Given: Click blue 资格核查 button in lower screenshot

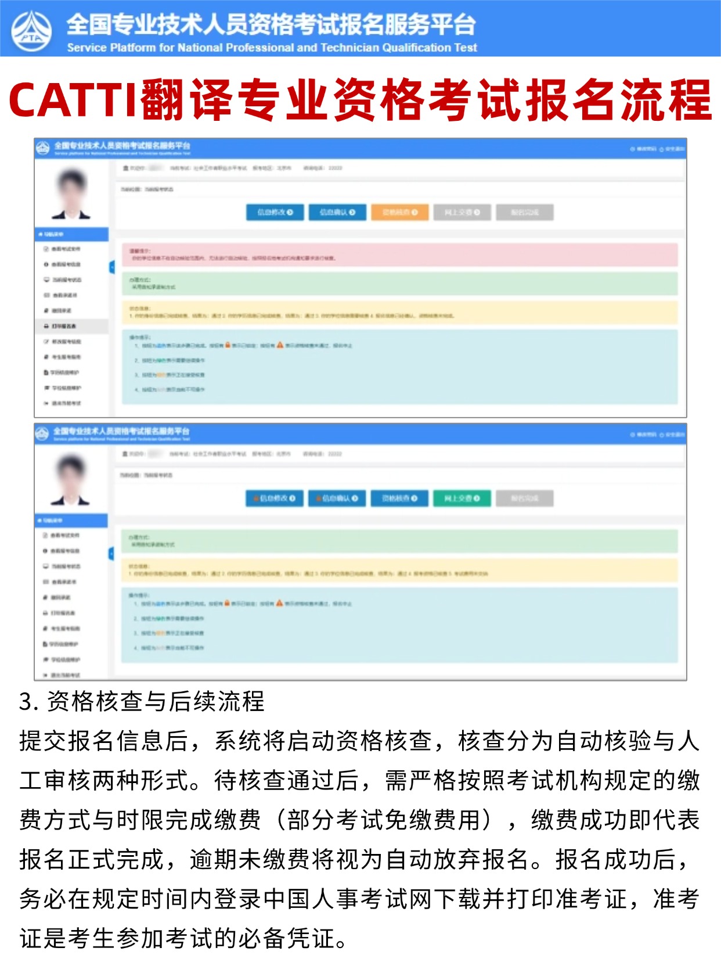Looking at the screenshot, I should pyautogui.click(x=400, y=498).
